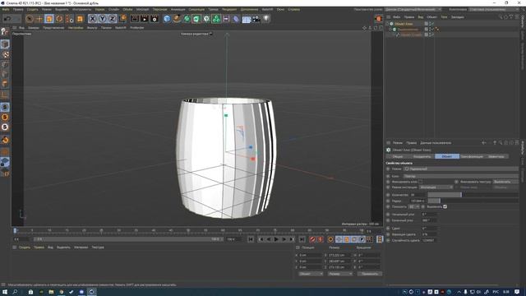Open the layout dropdown at top right
Image resolution: width=526 pixels, height=296 pixels.
pyautogui.click(x=493, y=9)
